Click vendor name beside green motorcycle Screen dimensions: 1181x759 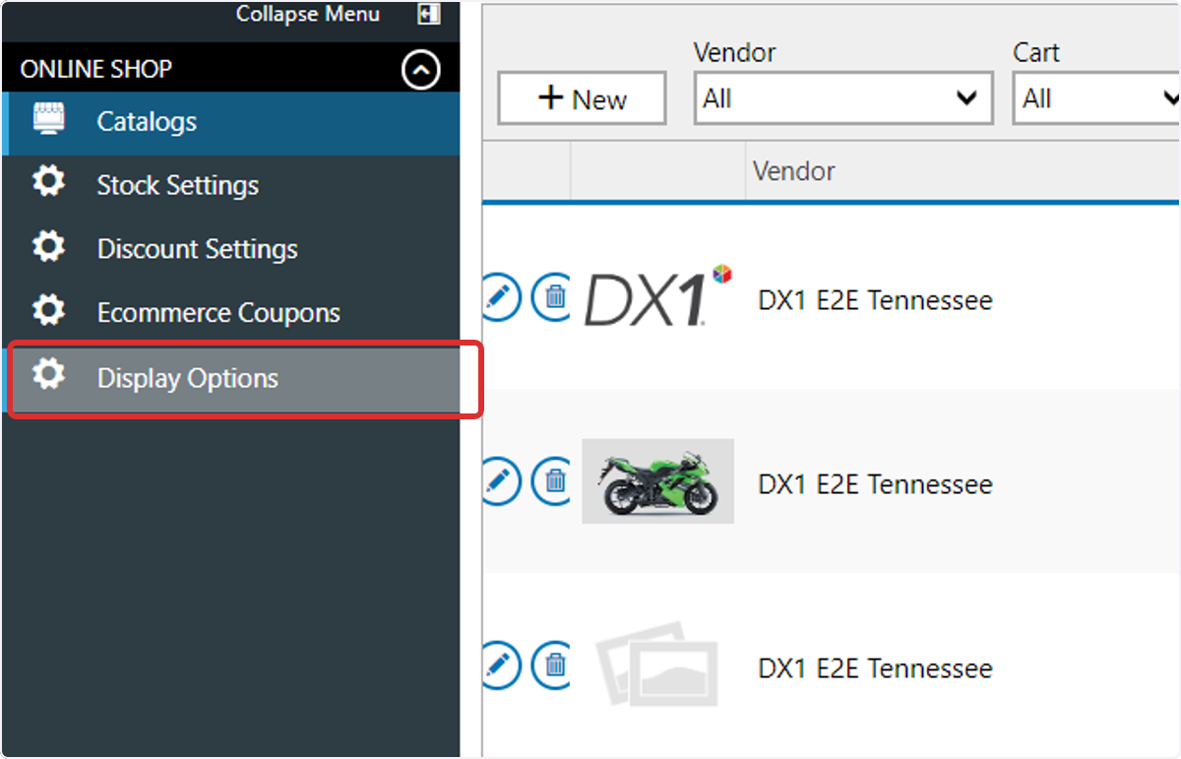875,484
